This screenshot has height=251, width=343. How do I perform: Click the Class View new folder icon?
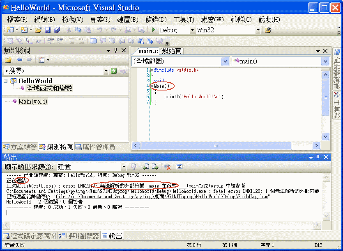(x=8, y=60)
